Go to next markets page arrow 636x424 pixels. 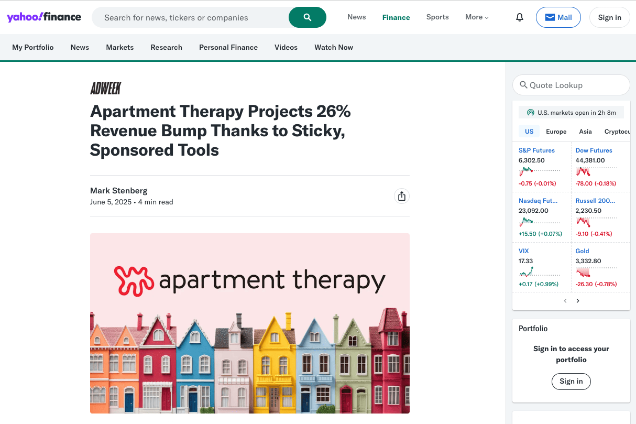click(x=578, y=301)
